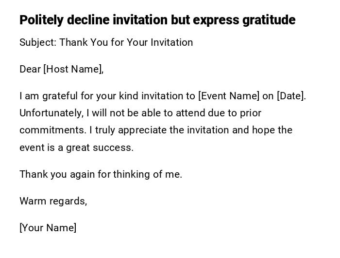The image size is (340, 258).
Task: Click the word "Unfortunately" in the body
Action: coord(51,113)
